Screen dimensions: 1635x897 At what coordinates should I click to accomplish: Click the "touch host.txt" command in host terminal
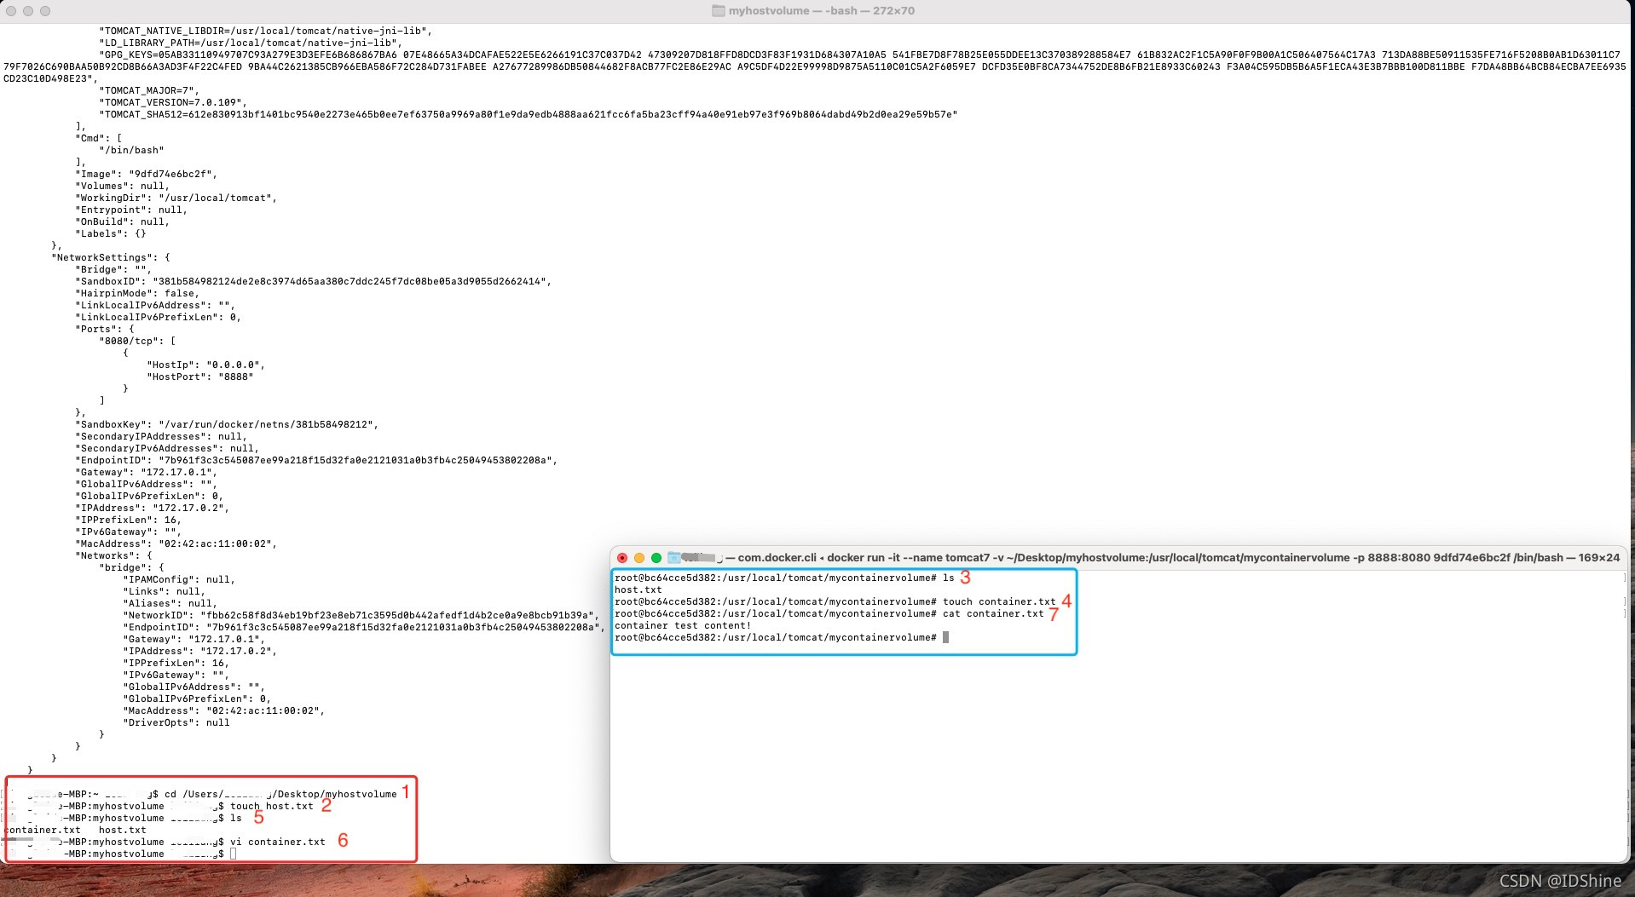click(x=271, y=806)
